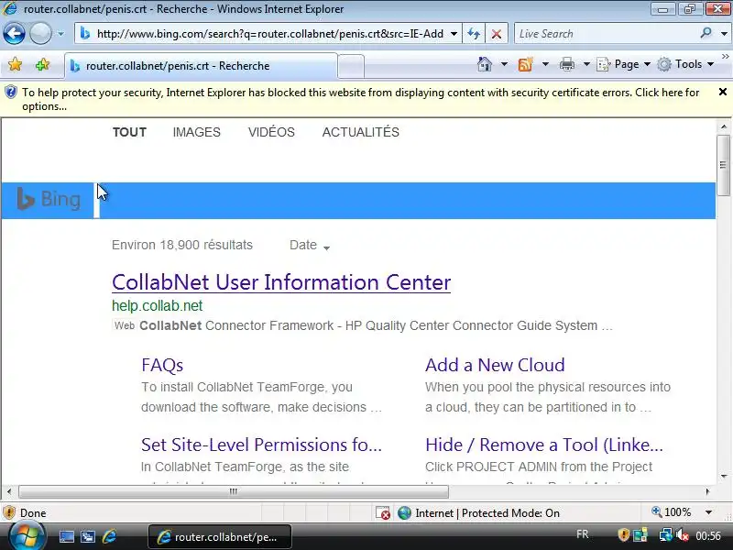Close the yellow information bar
Viewport: 733px width, 550px height.
click(x=723, y=92)
